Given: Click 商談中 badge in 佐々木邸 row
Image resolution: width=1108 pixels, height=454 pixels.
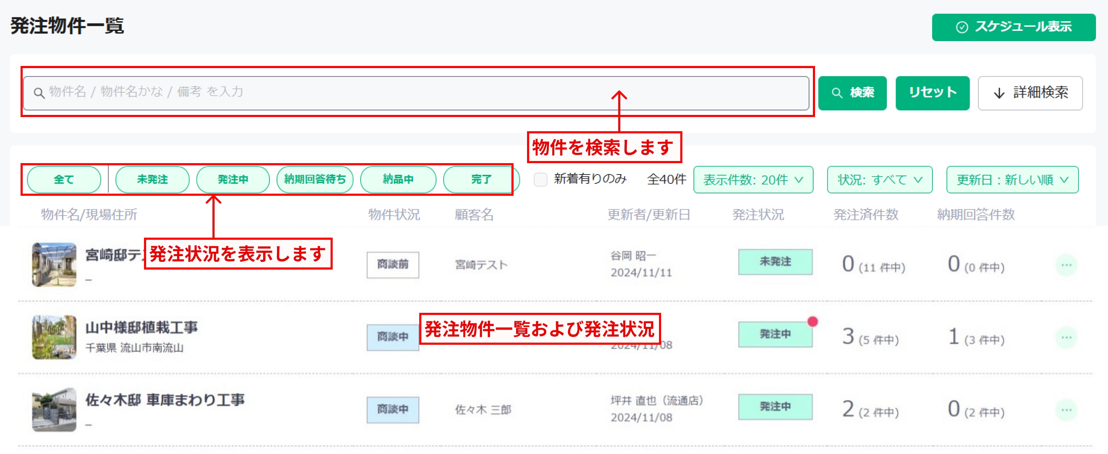Looking at the screenshot, I should tap(393, 409).
